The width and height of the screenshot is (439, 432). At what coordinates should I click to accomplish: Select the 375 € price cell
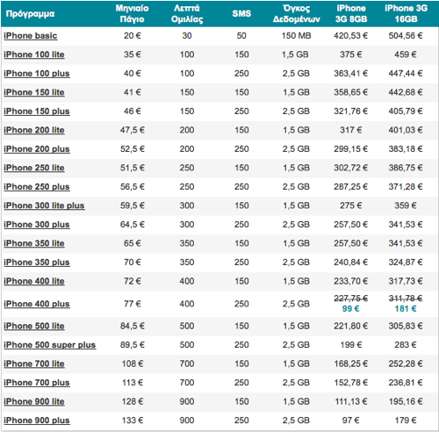pyautogui.click(x=351, y=54)
